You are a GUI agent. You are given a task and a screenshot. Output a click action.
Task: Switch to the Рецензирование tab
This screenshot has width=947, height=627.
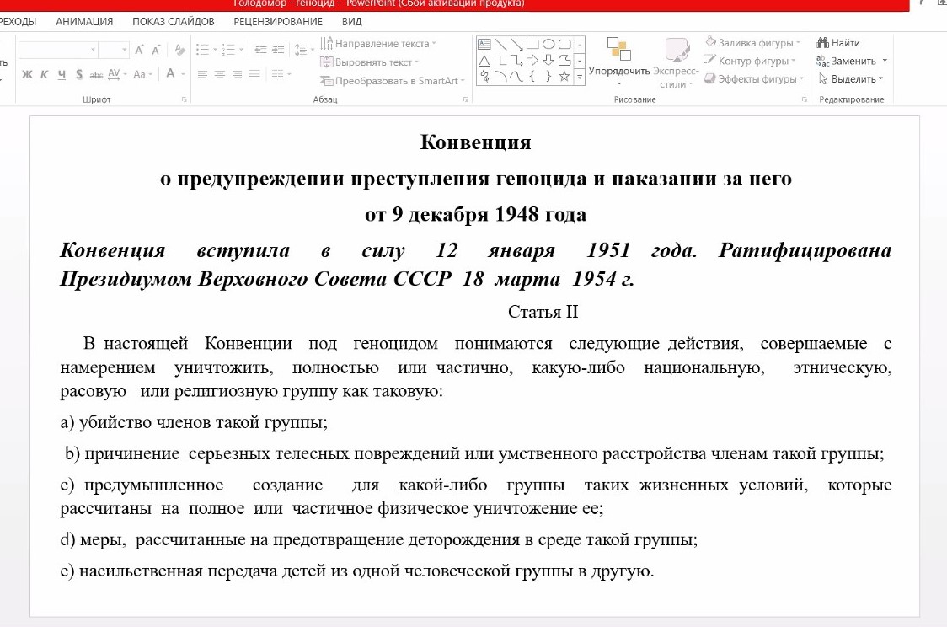pyautogui.click(x=278, y=22)
